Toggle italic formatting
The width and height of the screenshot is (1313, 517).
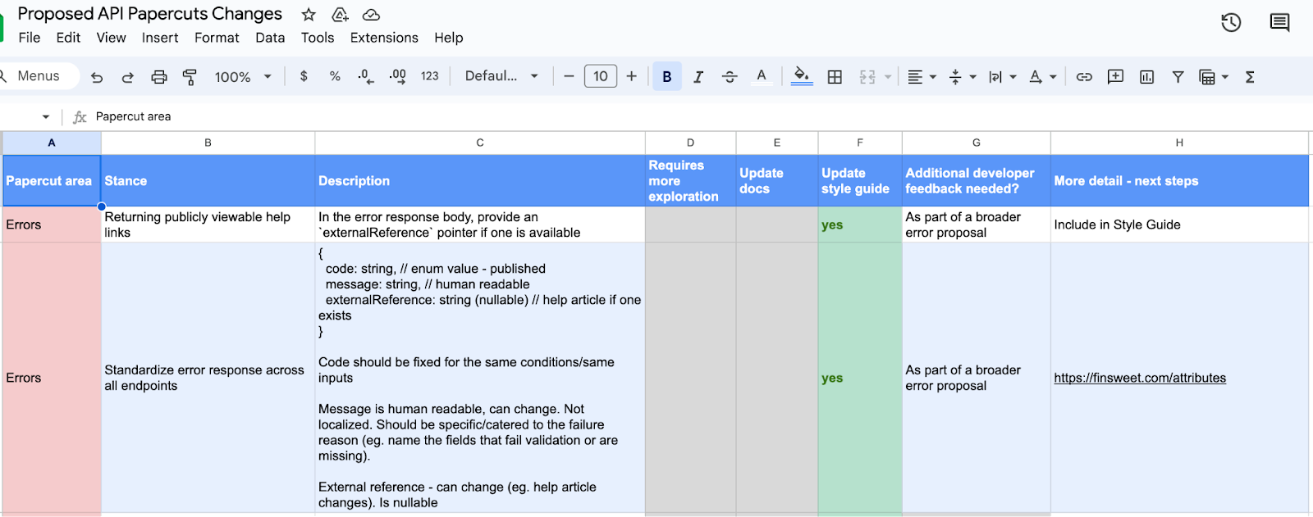coord(698,76)
